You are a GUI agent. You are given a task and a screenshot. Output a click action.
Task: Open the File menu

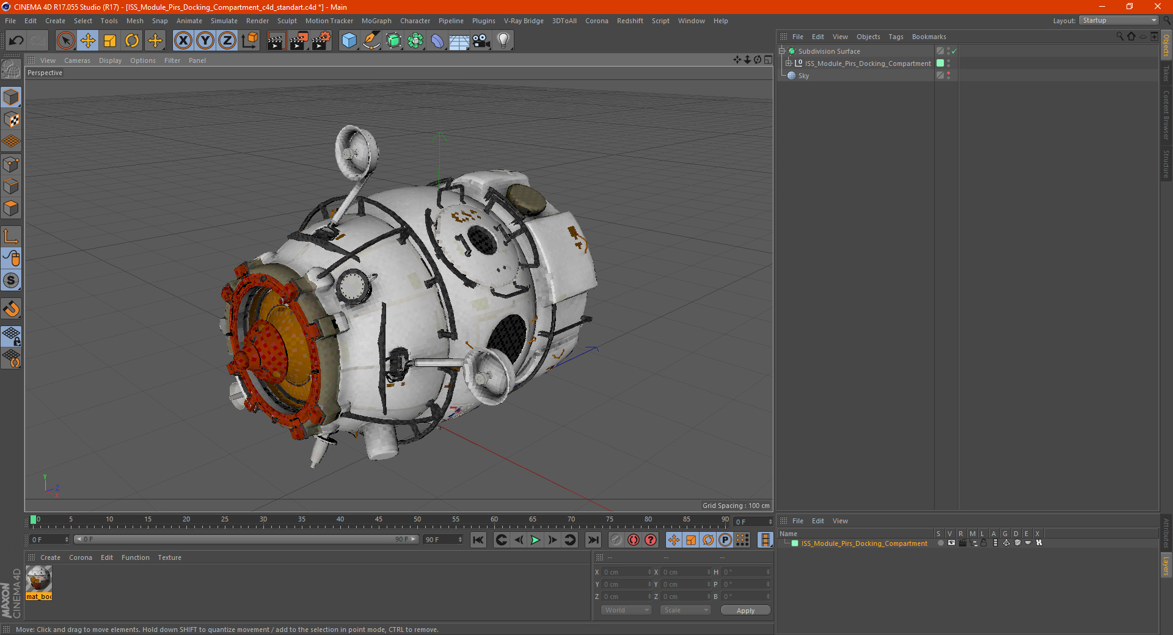(10, 21)
